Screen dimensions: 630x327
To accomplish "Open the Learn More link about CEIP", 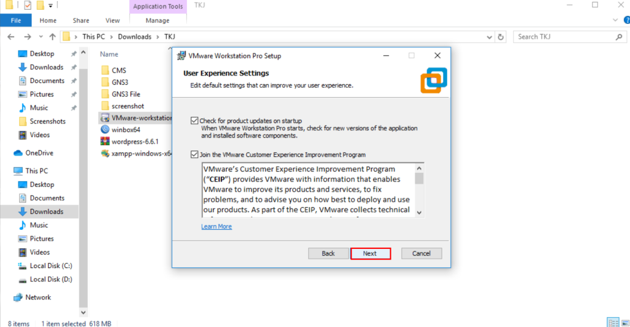I will pyautogui.click(x=216, y=226).
